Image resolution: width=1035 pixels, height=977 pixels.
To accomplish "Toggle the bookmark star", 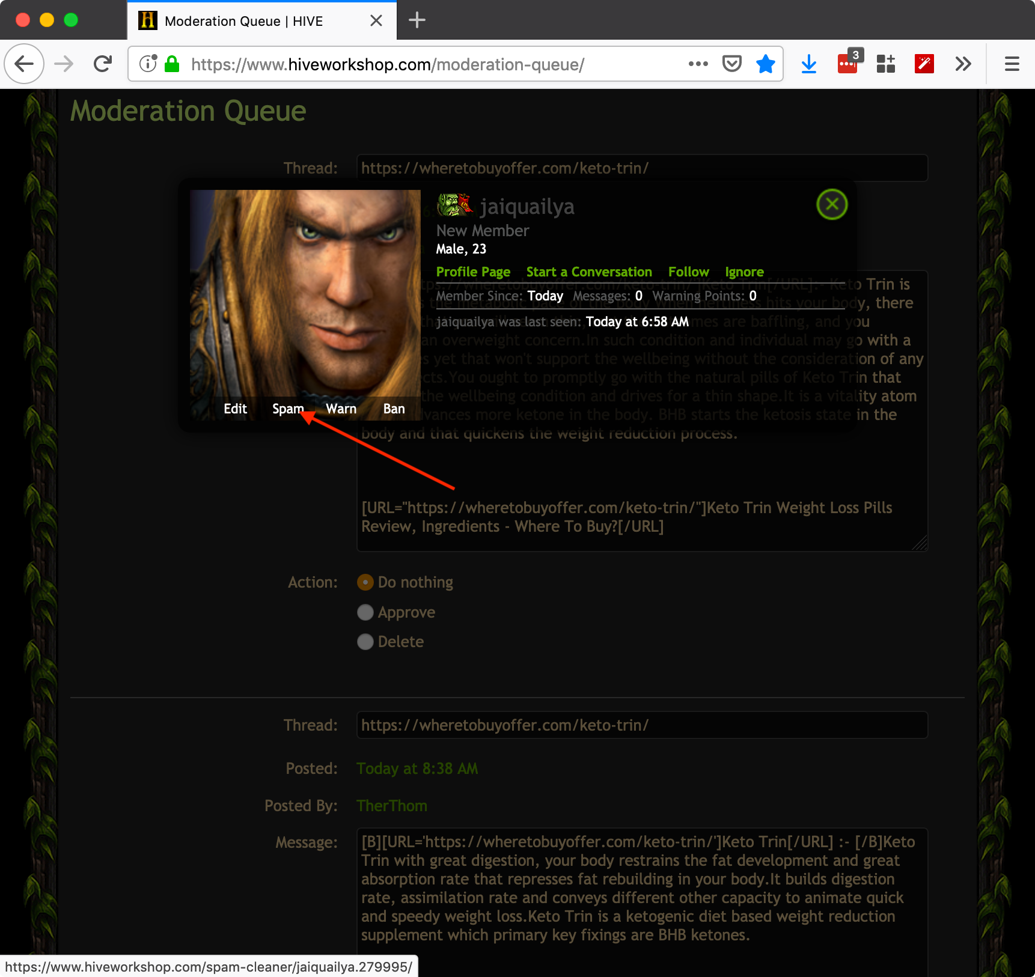I will pyautogui.click(x=765, y=64).
